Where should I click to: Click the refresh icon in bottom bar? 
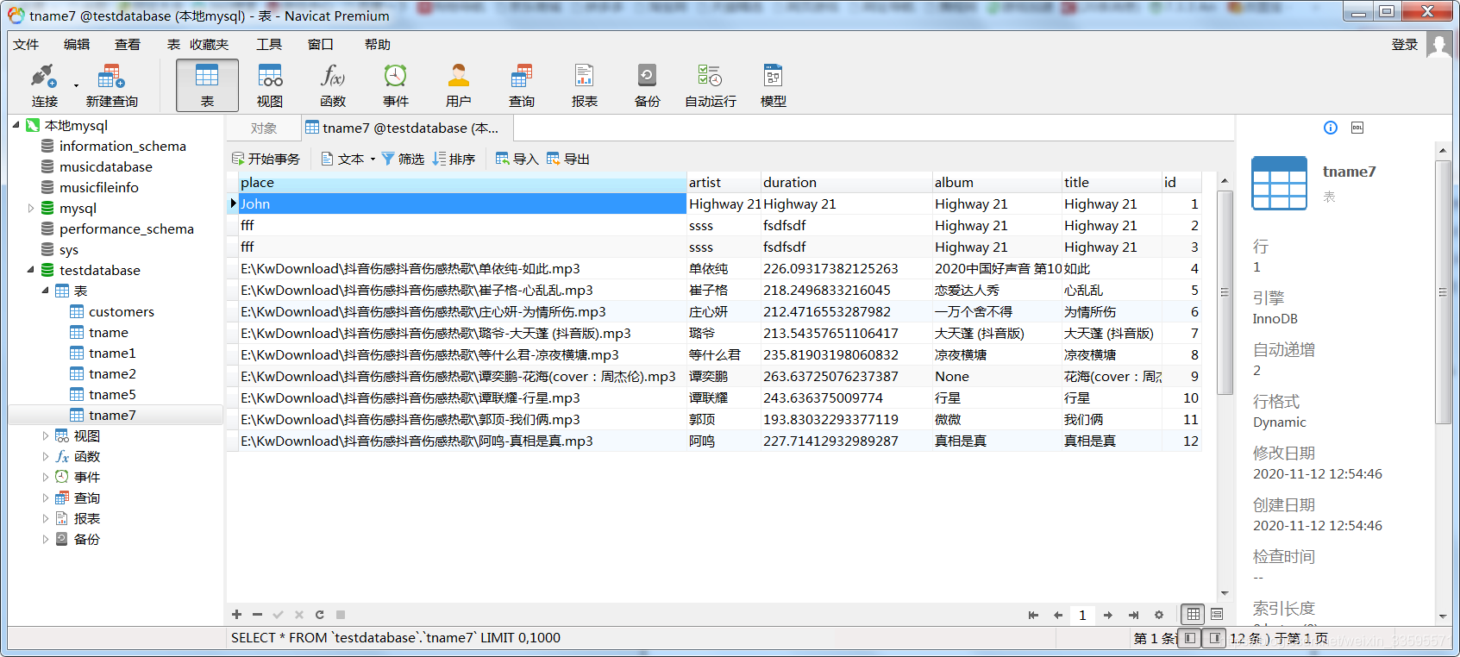pos(320,615)
